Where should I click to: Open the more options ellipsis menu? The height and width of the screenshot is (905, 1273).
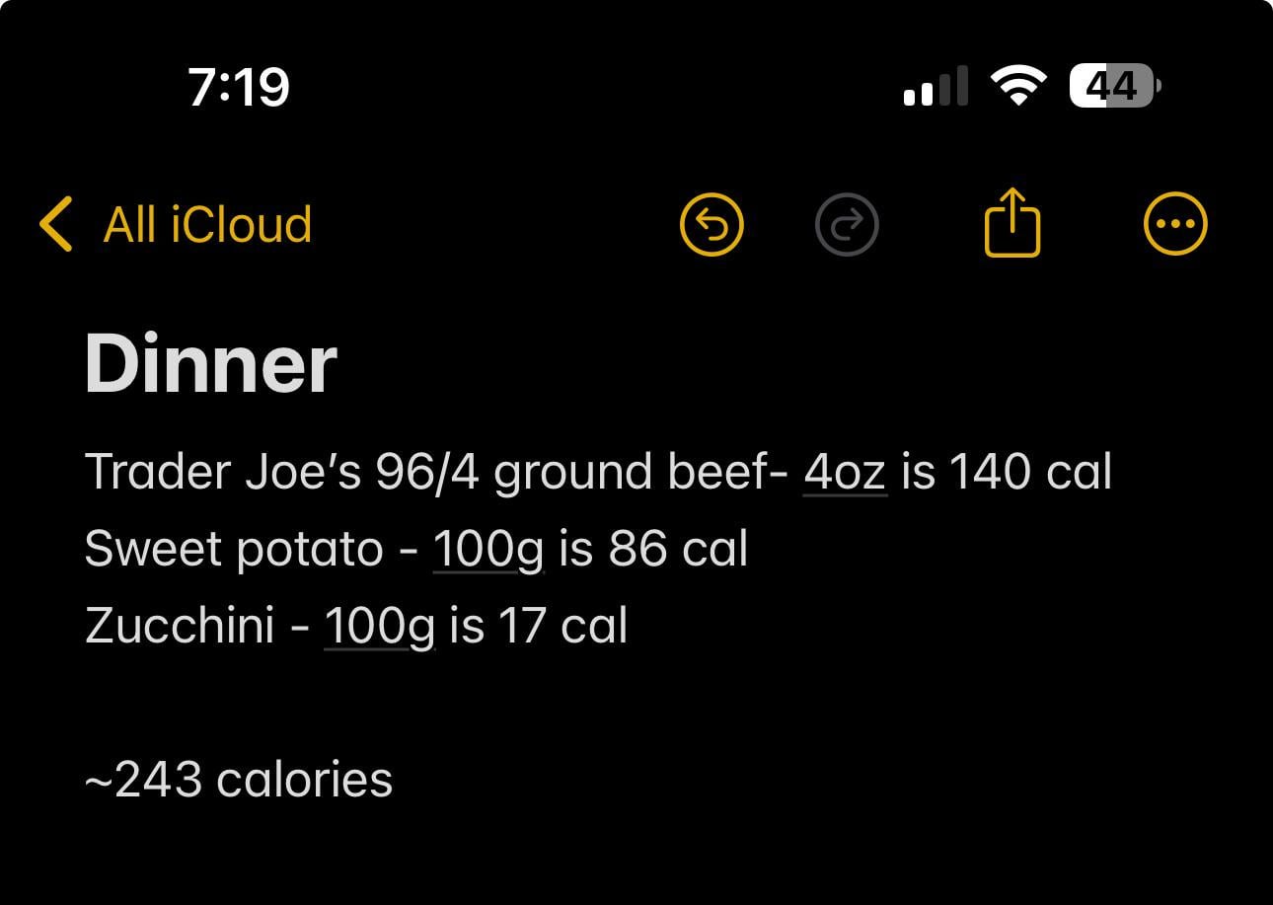point(1174,224)
